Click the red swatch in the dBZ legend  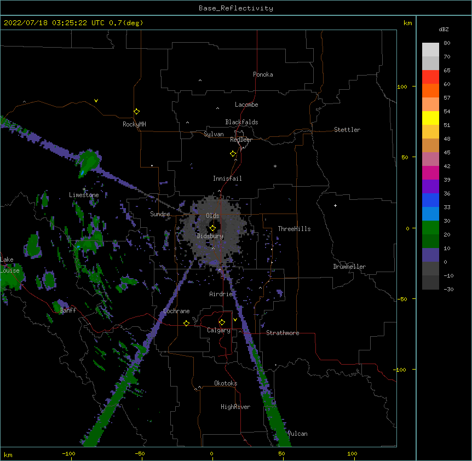click(430, 77)
